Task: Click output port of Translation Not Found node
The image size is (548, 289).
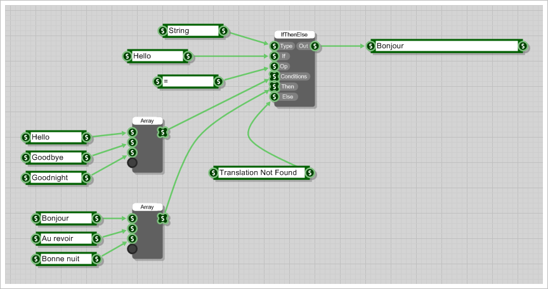Action: pyautogui.click(x=309, y=172)
